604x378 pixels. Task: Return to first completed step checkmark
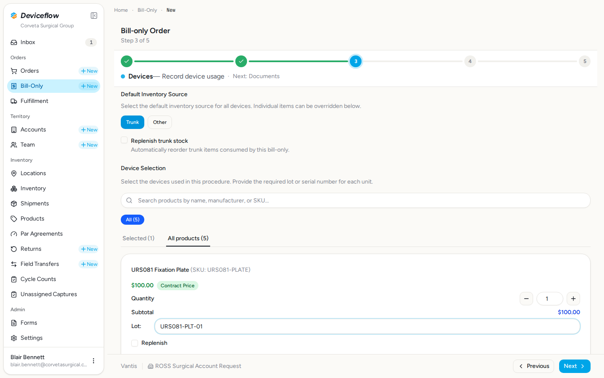click(x=127, y=61)
